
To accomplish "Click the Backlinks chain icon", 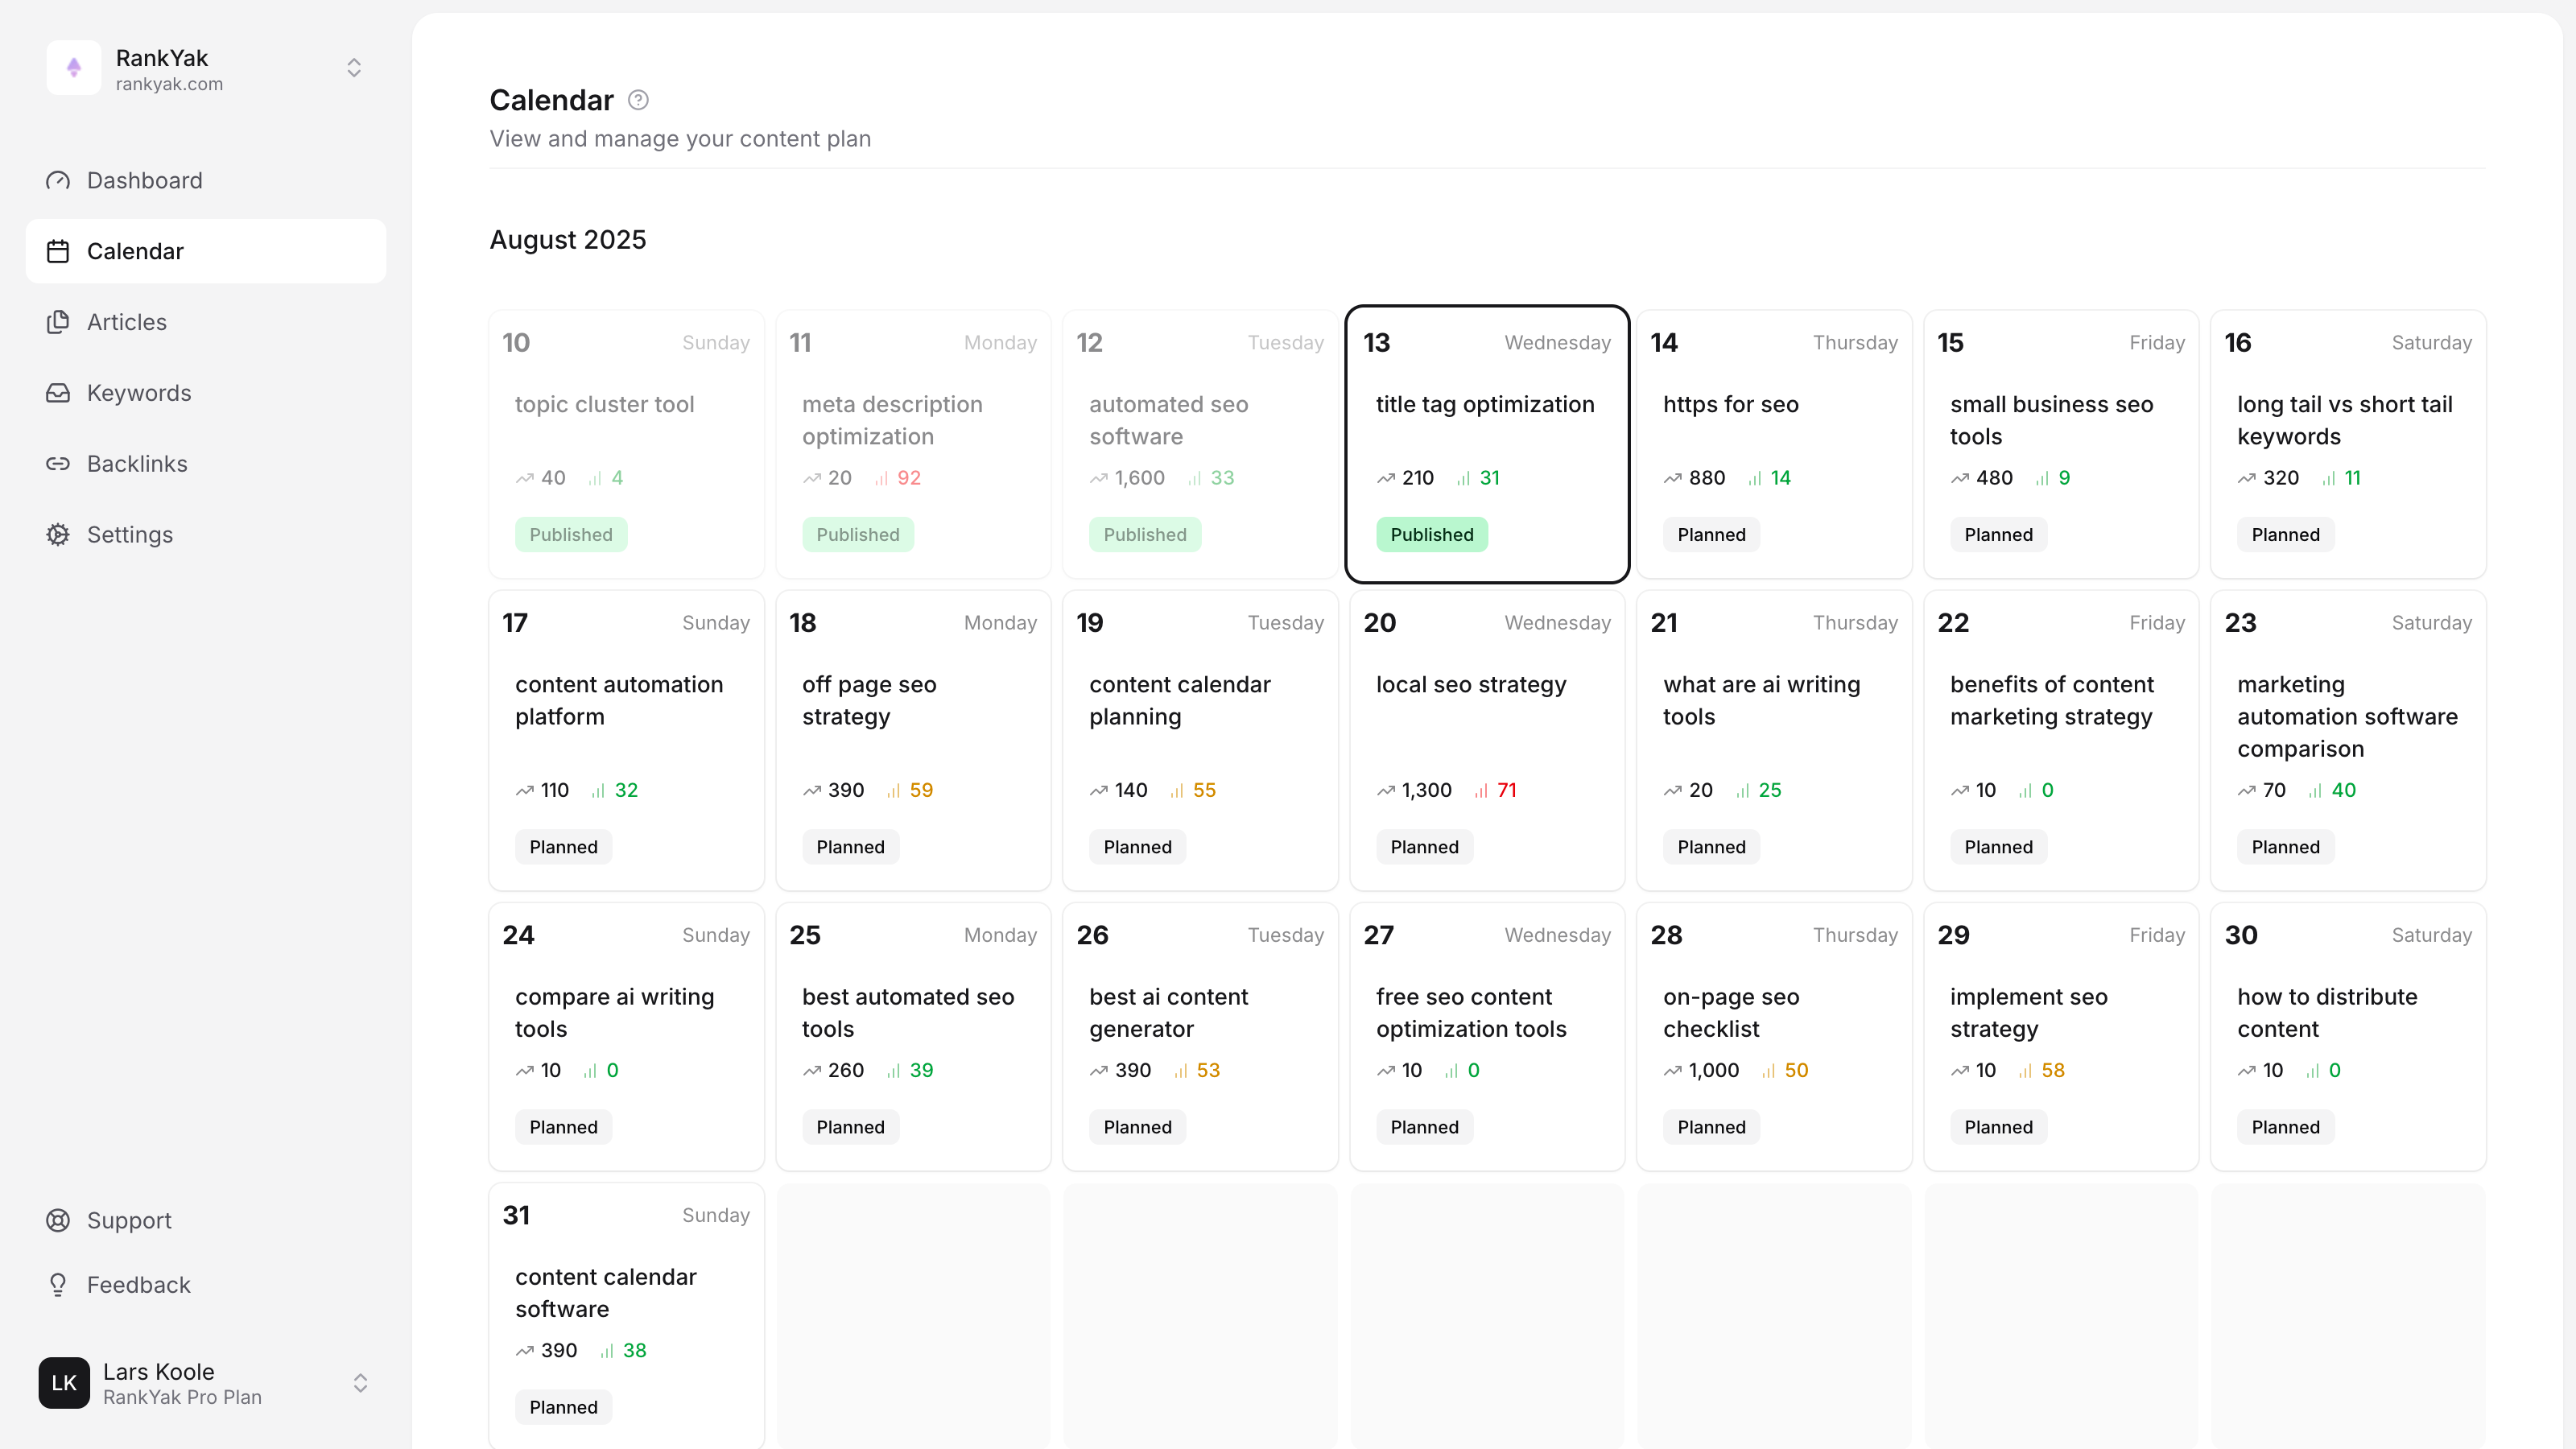I will click(x=58, y=464).
